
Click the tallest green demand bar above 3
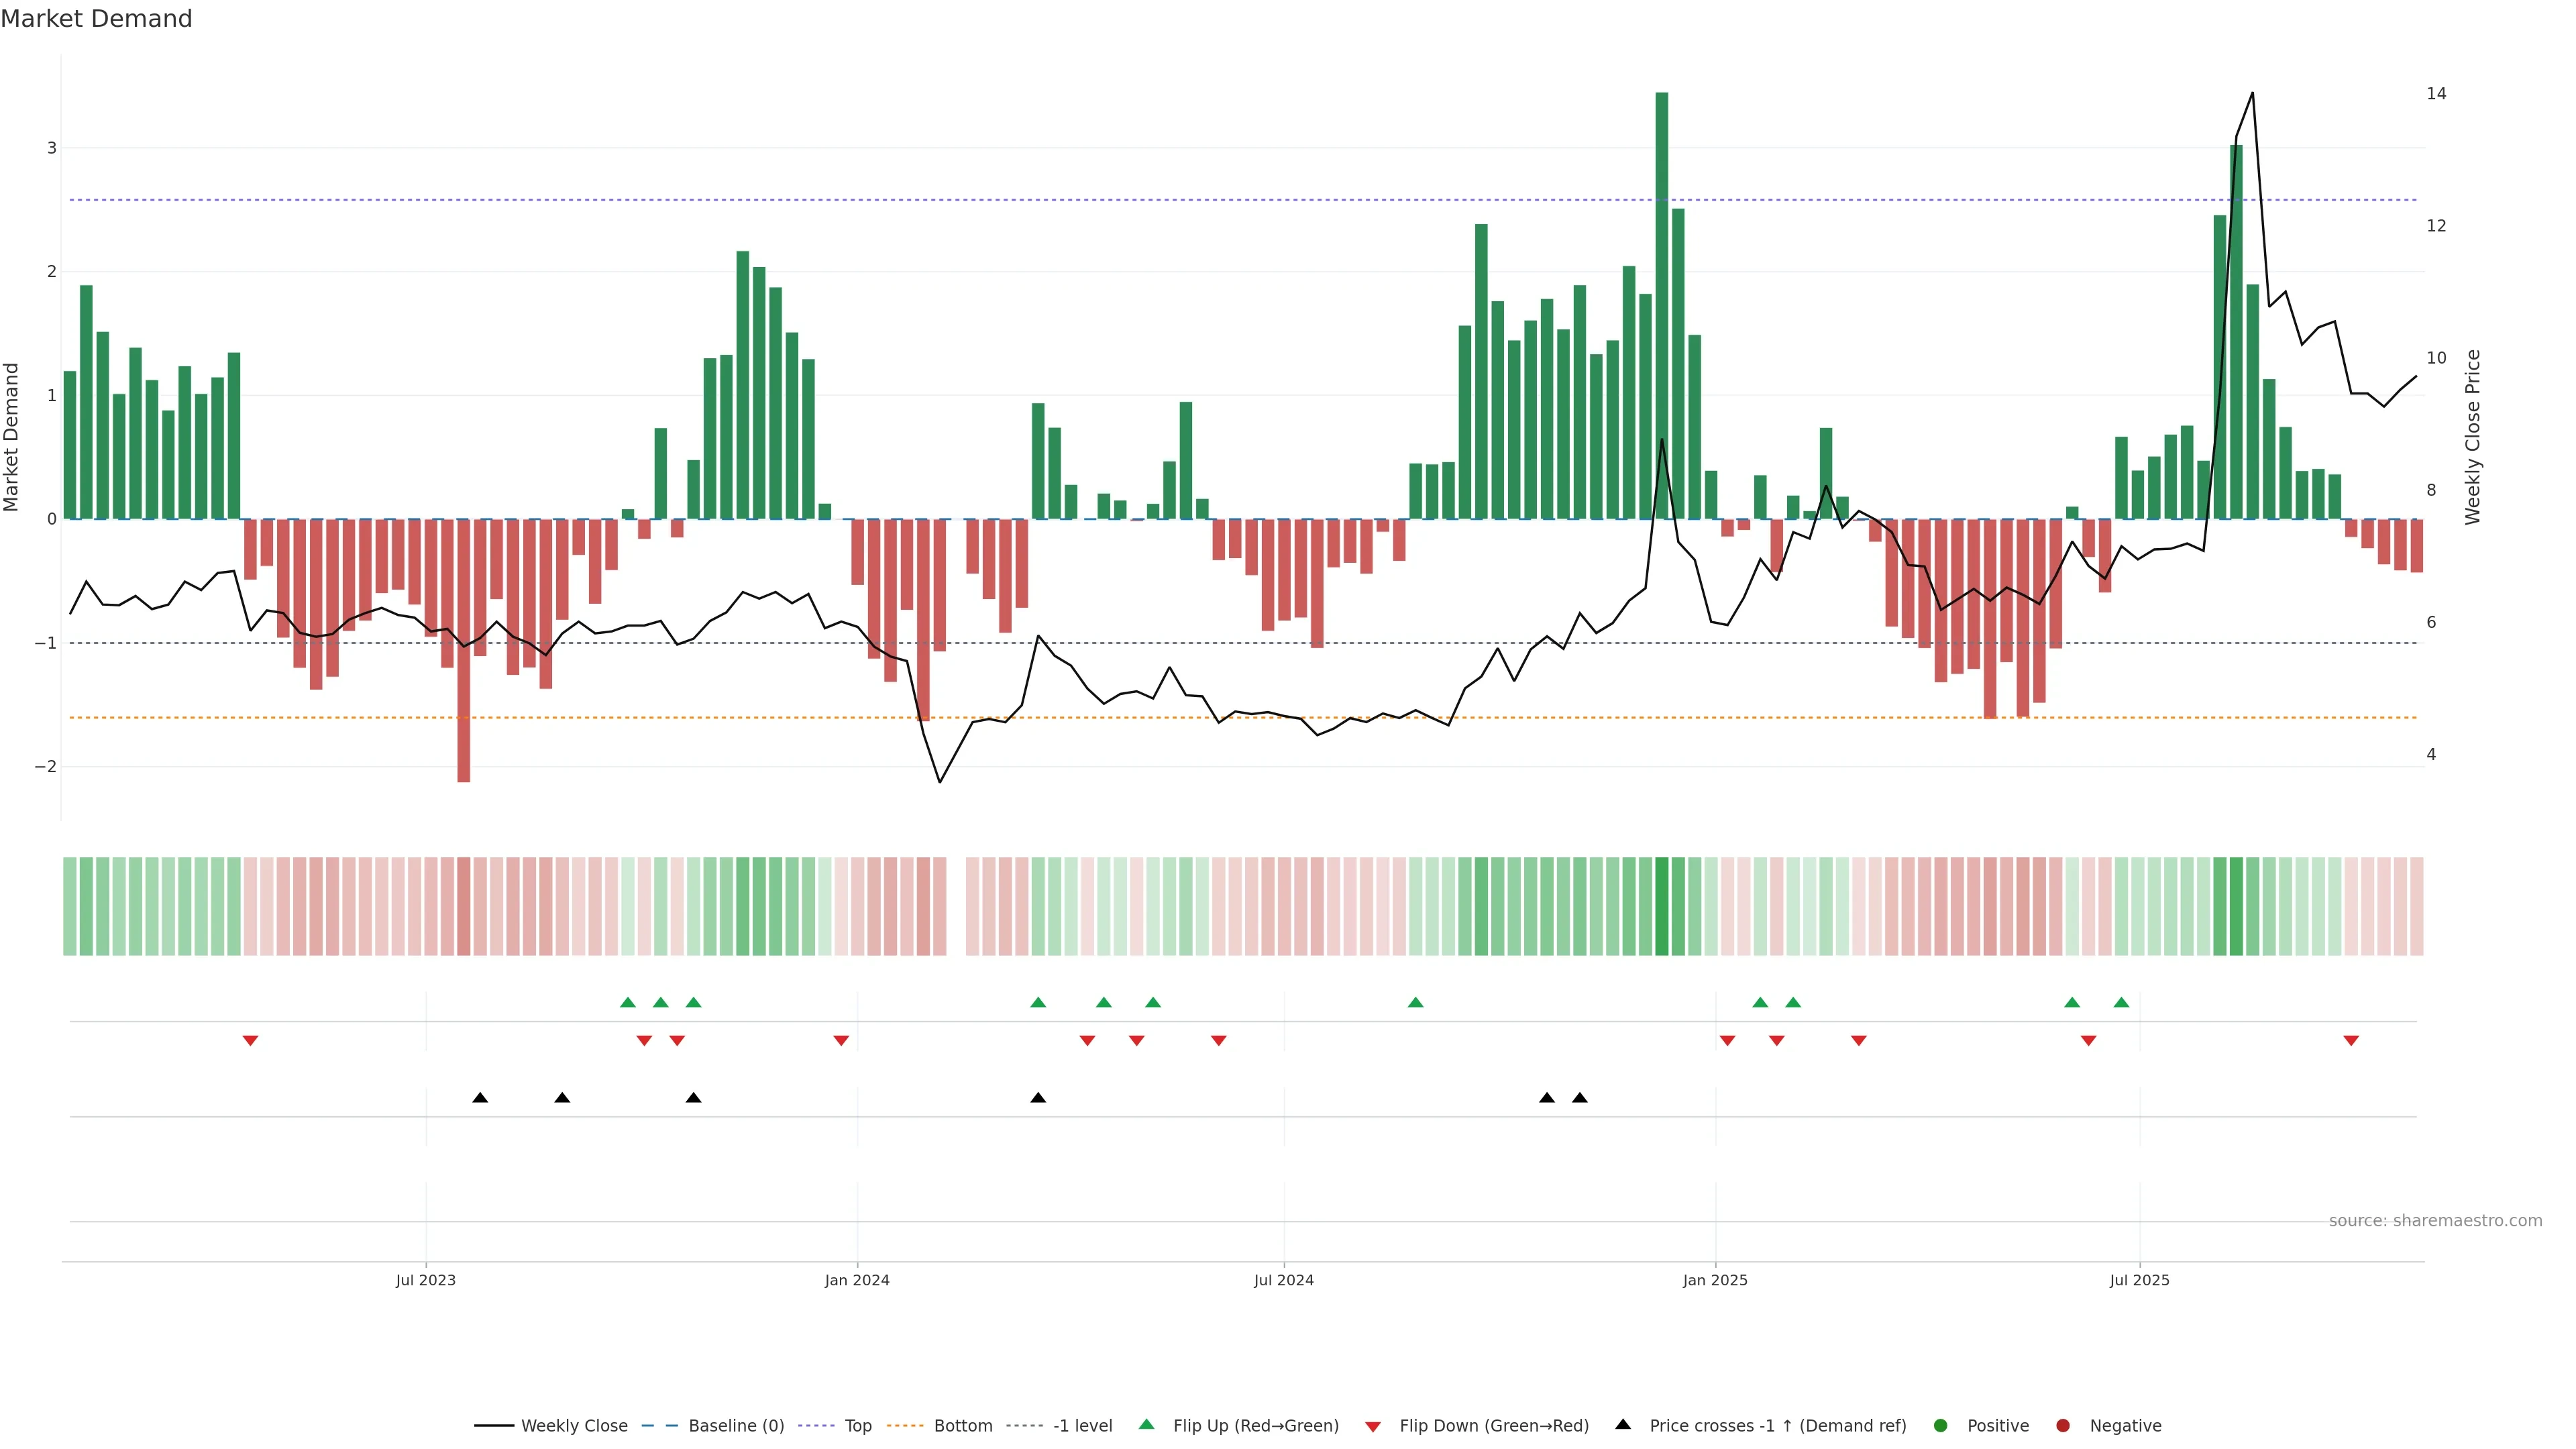1662,300
